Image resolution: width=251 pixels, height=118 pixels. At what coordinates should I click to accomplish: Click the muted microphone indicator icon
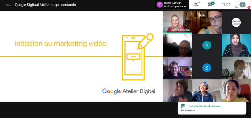point(249,7)
